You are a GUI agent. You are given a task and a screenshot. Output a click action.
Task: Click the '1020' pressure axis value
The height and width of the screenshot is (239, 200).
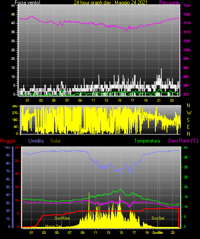[187, 14]
